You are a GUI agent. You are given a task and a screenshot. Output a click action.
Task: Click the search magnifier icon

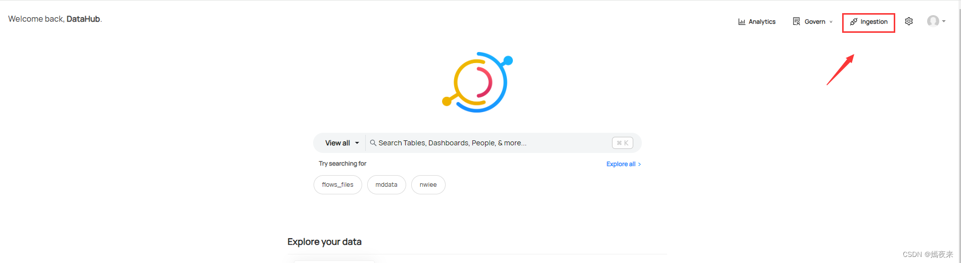[x=373, y=143]
